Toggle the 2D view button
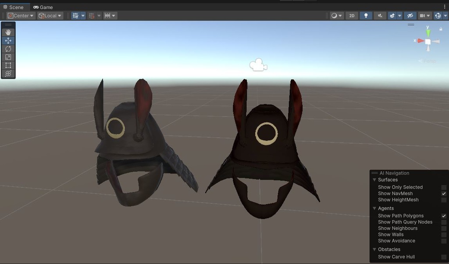The height and width of the screenshot is (264, 449). coord(352,16)
